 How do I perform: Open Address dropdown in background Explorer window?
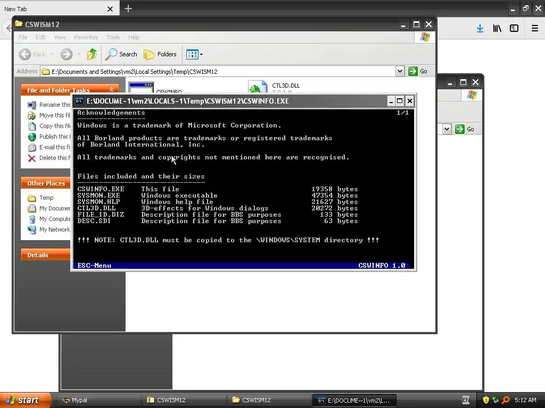447,129
